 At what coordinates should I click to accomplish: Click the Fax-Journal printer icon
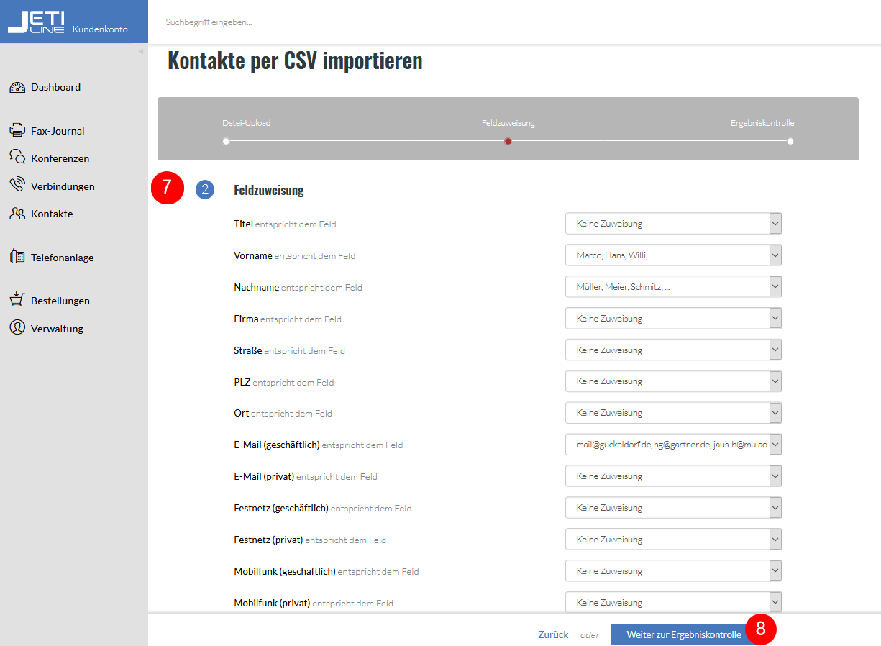[17, 131]
